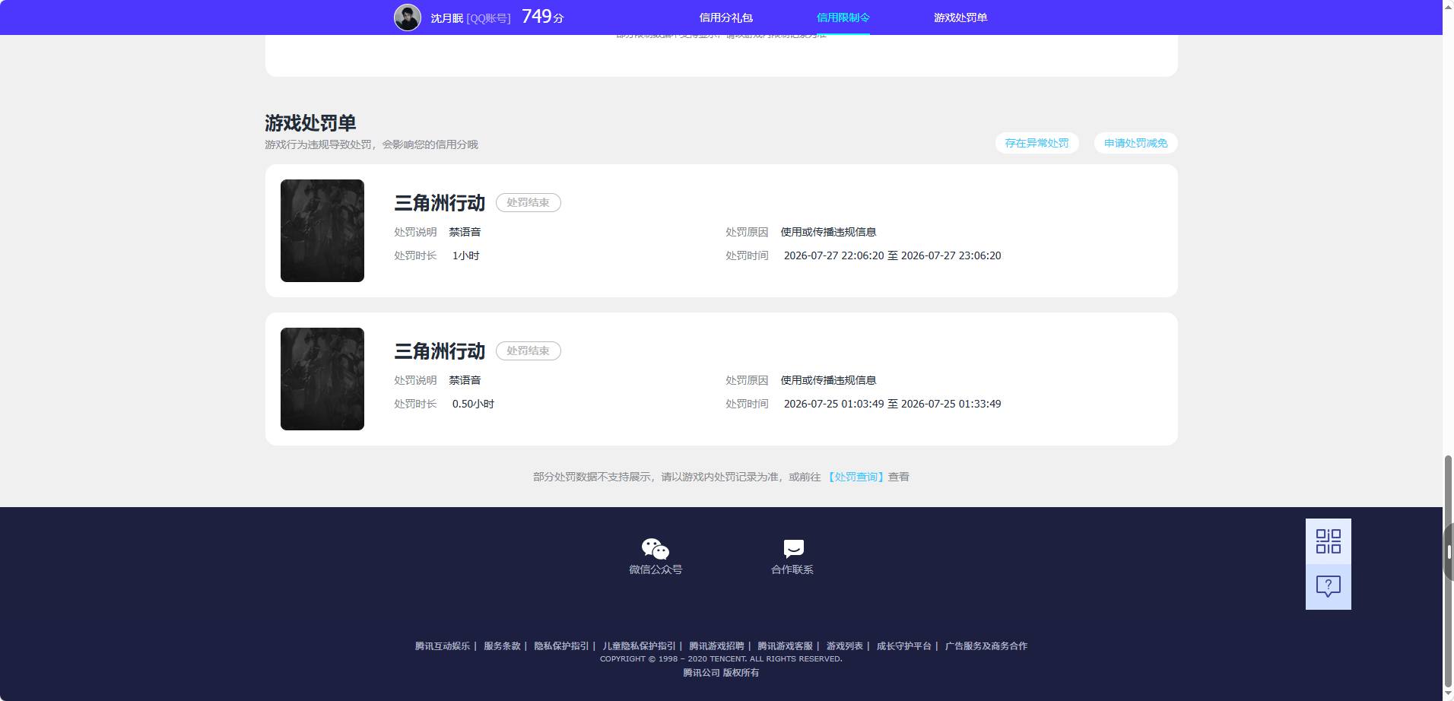Click the 游戏处罚单 section heading
The height and width of the screenshot is (701, 1454).
310,122
